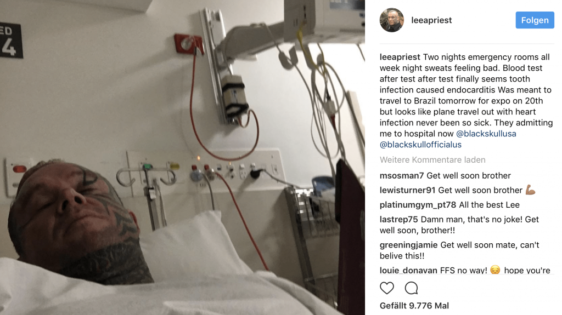View likes via Gefällt 9.776 Mal
This screenshot has width=562, height=315.
[x=414, y=306]
